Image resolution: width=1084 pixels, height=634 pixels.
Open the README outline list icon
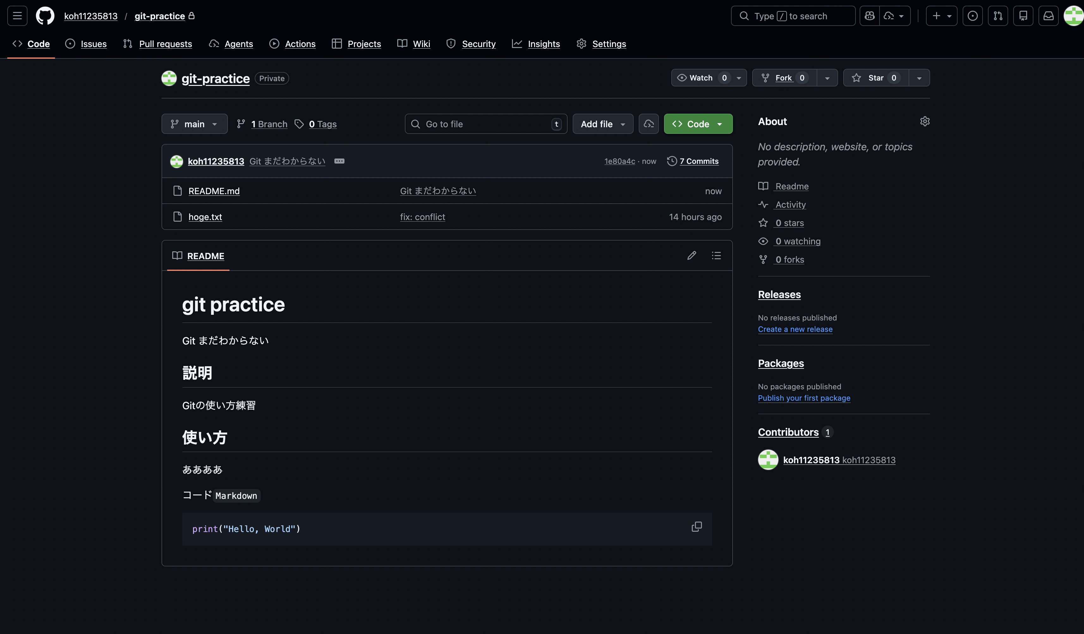point(716,255)
